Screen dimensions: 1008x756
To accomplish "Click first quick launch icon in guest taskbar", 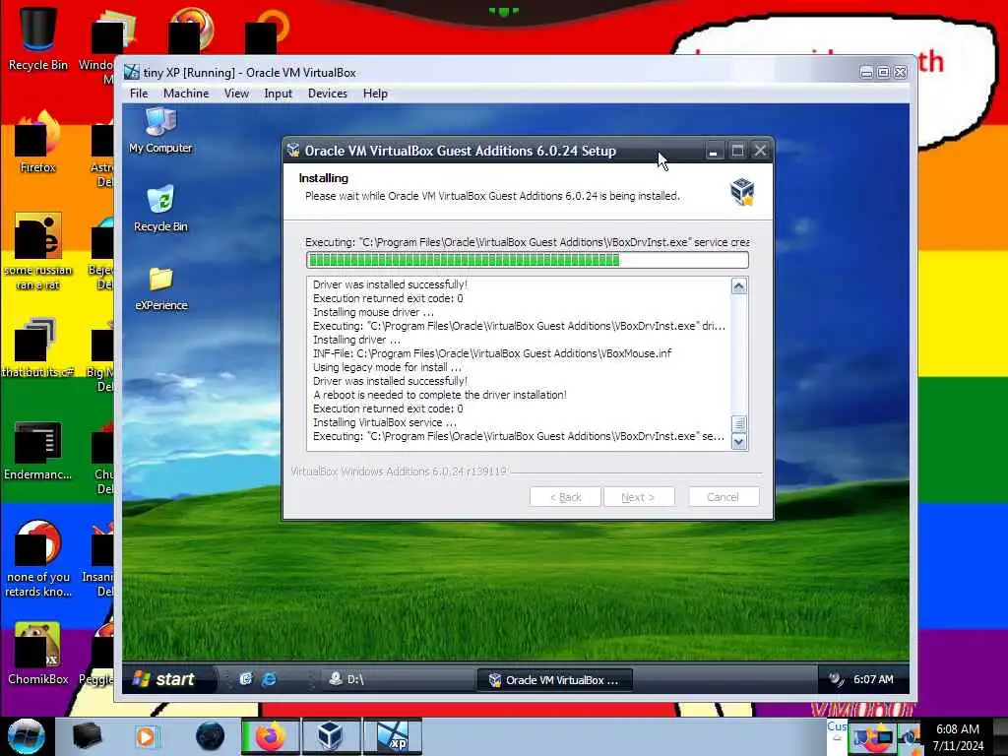I will click(246, 679).
